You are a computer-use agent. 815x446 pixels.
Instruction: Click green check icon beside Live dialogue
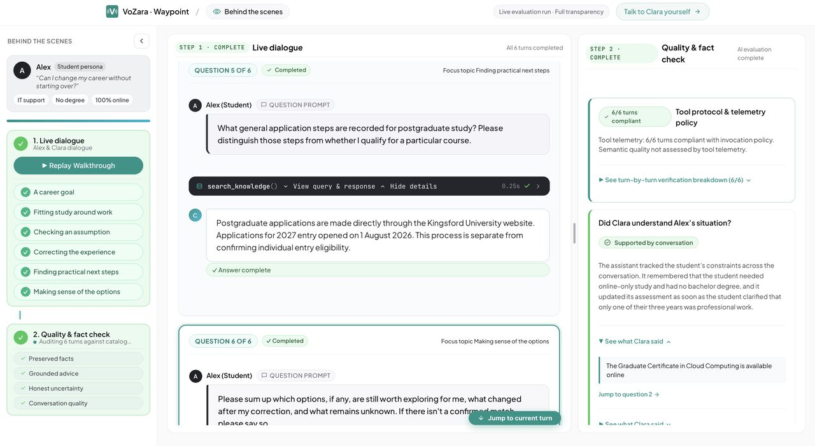[21, 144]
